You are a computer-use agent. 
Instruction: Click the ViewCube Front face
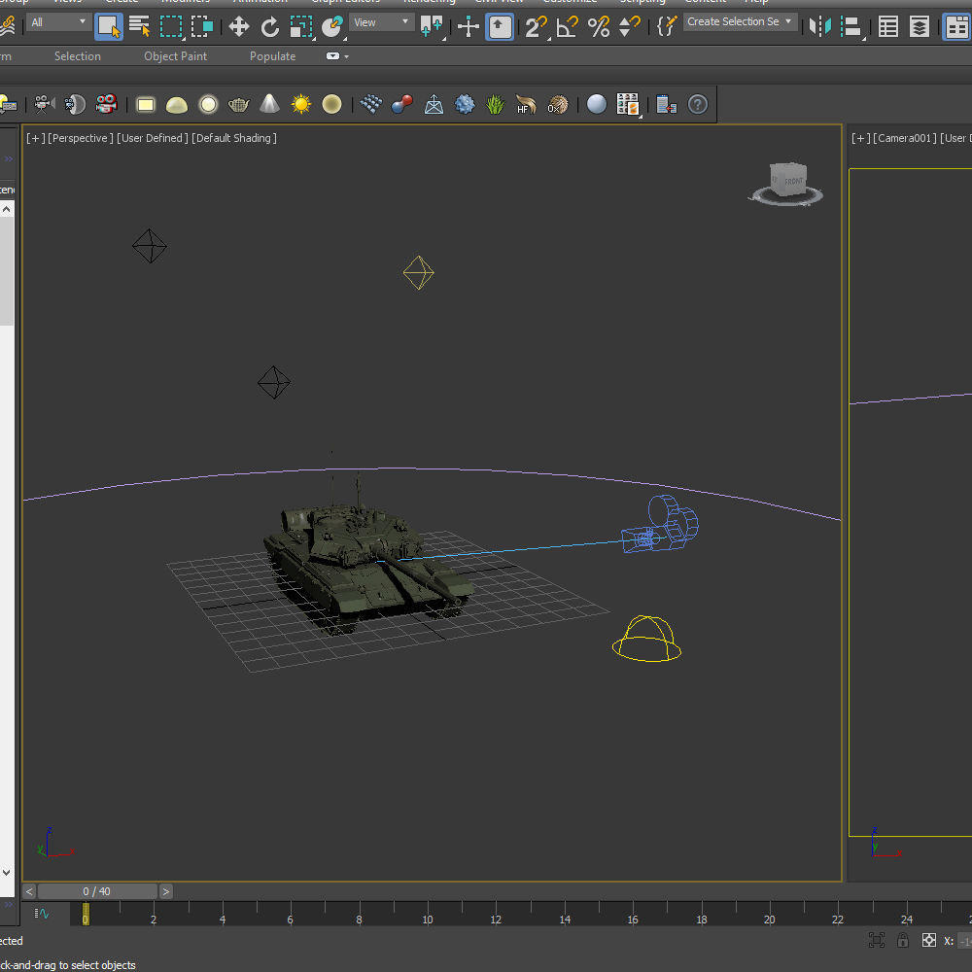793,181
